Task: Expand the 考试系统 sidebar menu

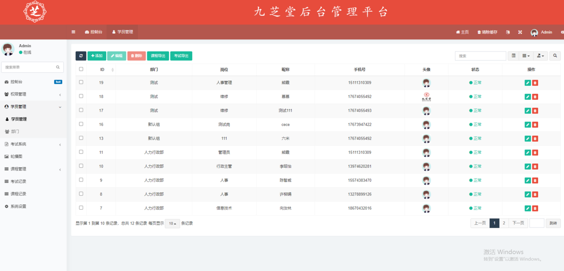Action: click(x=33, y=144)
